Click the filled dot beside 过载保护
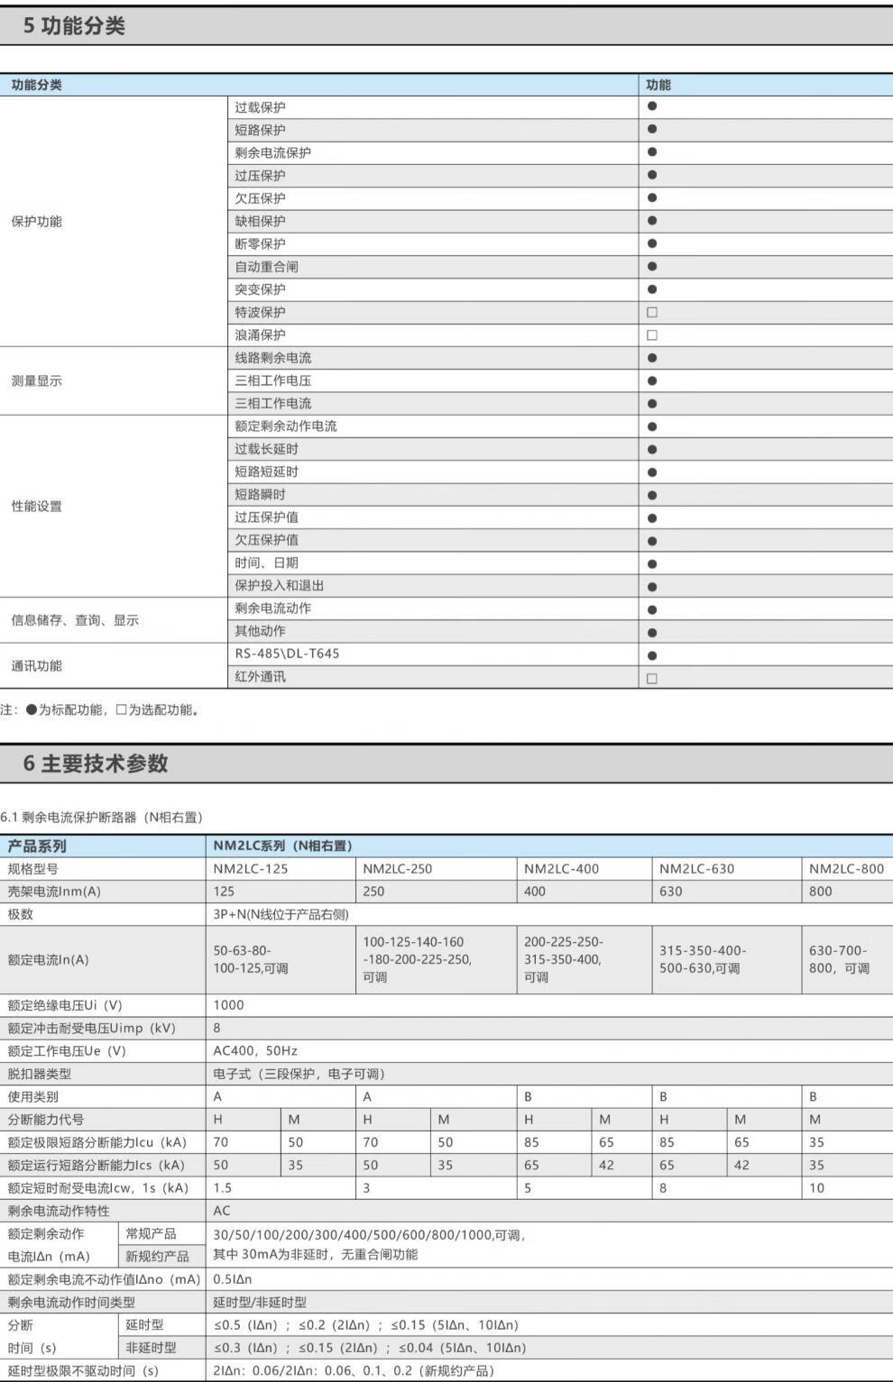 [652, 106]
